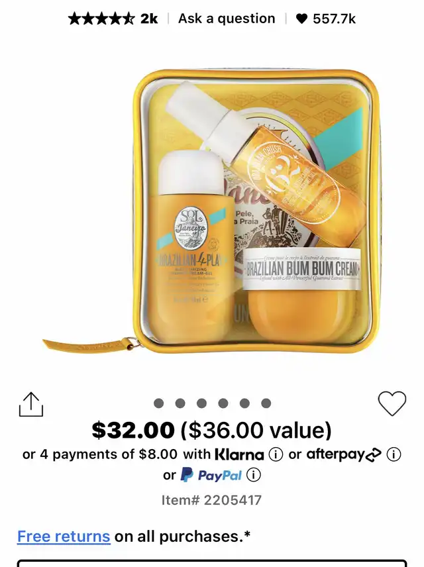Screen dimensions: 424x567
Task: Open the 2k reviews count
Action: [149, 19]
